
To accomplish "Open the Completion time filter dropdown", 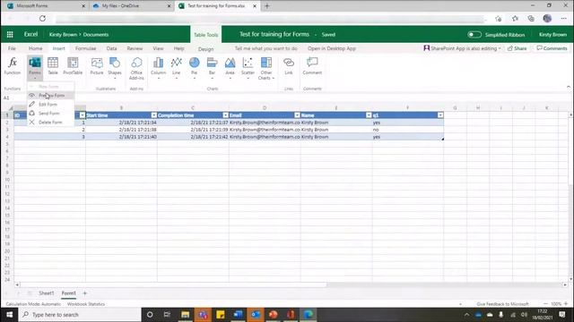I will [x=225, y=115].
